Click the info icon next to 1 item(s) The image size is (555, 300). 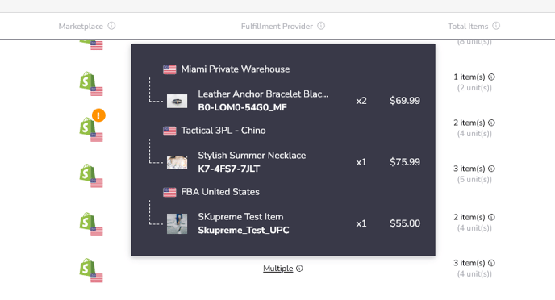point(491,77)
